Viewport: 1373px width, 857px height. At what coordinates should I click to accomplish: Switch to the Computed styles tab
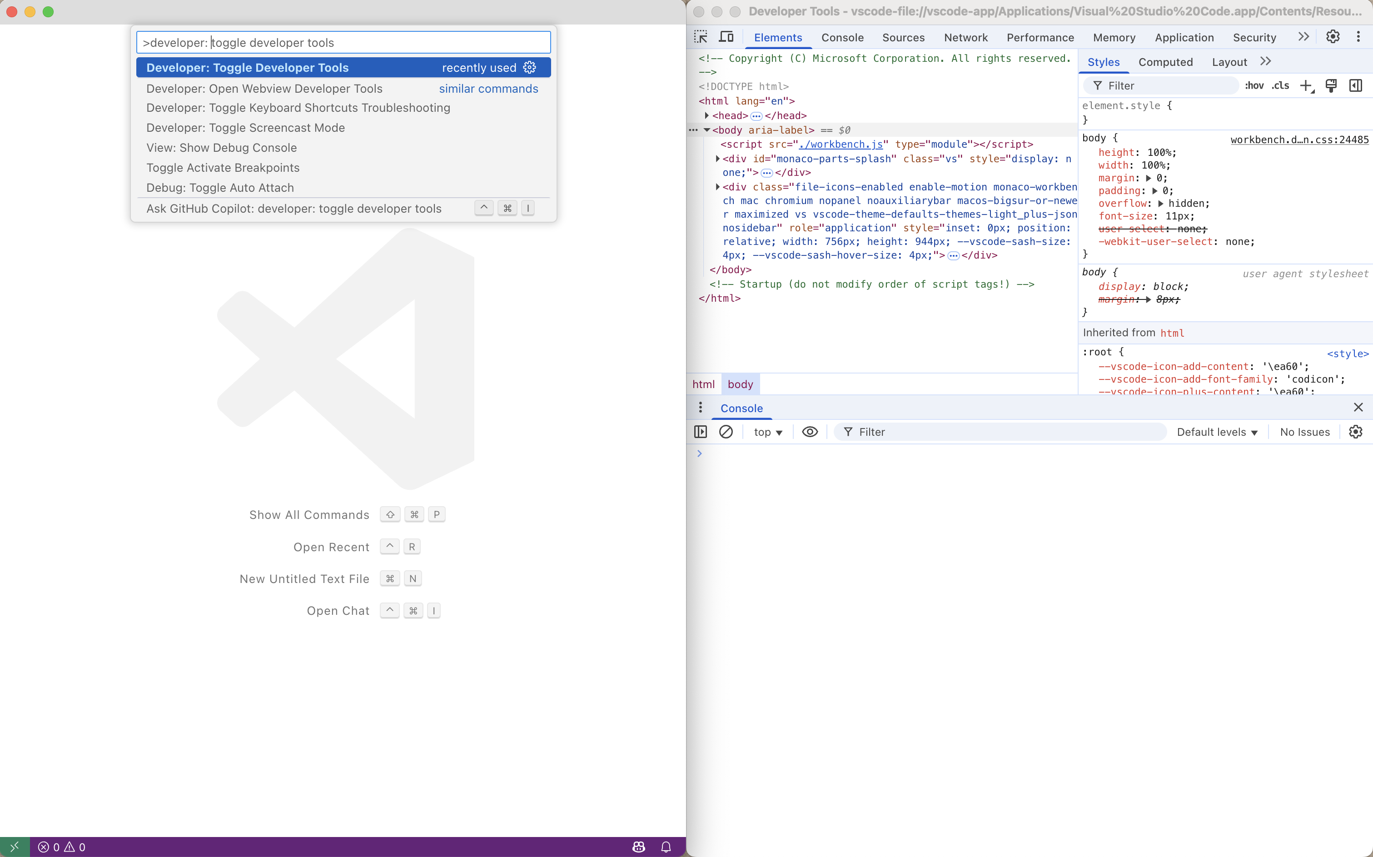[x=1165, y=62]
